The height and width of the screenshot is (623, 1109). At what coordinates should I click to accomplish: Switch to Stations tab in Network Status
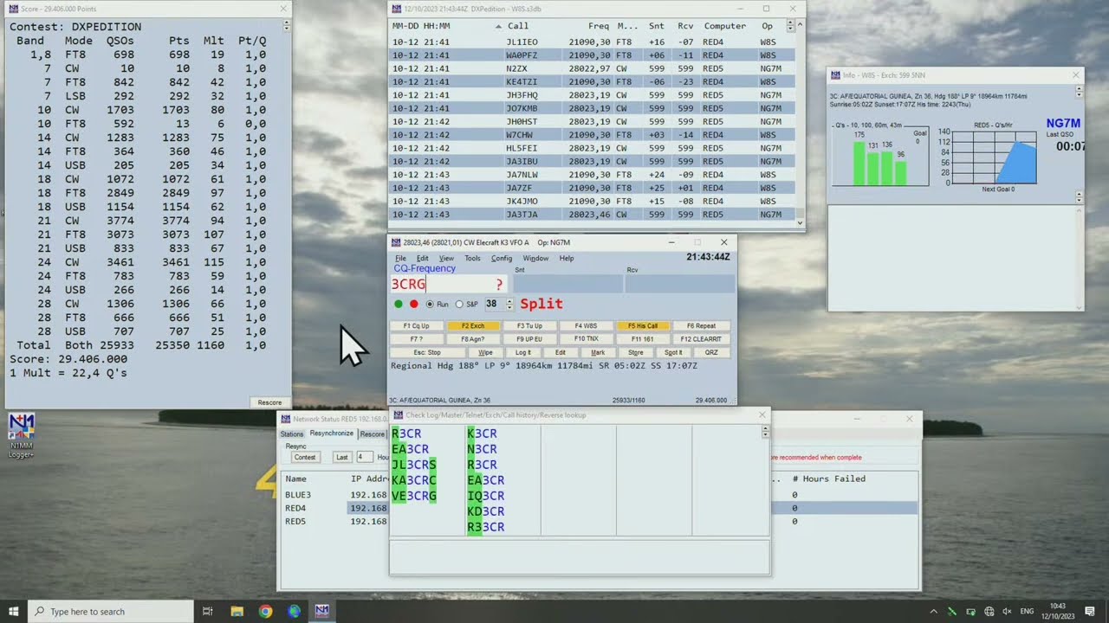coord(292,434)
